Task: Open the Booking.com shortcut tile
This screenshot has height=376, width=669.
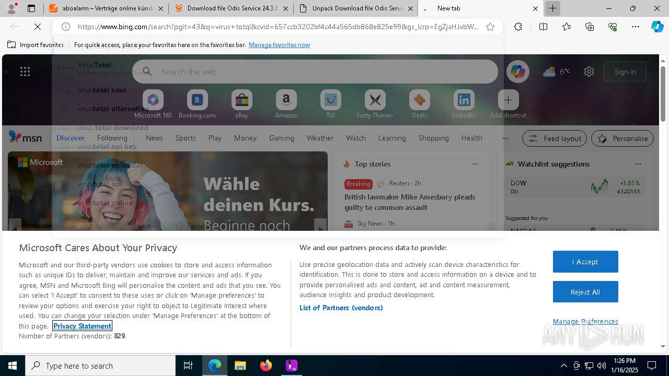Action: [197, 104]
